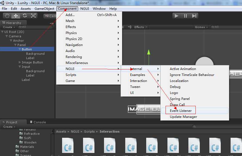Click Scripts in the project breadcrumb
This screenshot has width=242, height=156.
[x=89, y=131]
